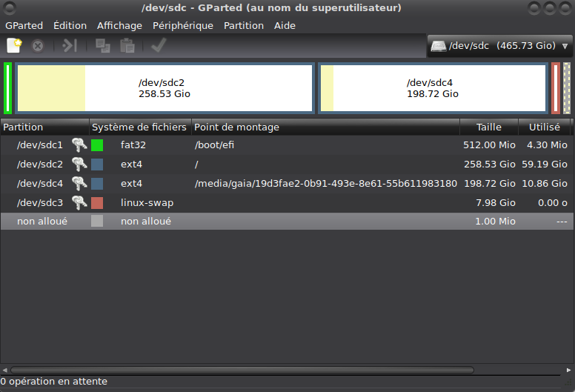Click the 512.00 Mio size value
575x392 pixels.
tap(489, 144)
